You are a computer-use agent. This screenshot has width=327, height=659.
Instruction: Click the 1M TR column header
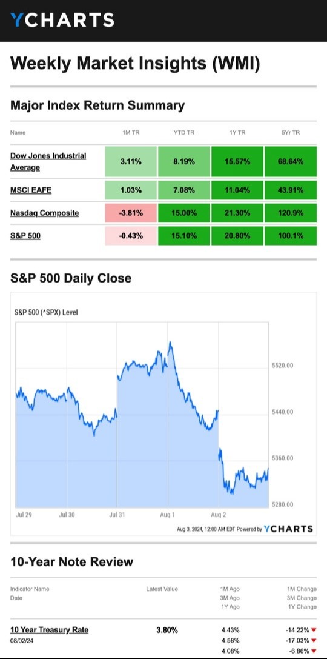(131, 132)
